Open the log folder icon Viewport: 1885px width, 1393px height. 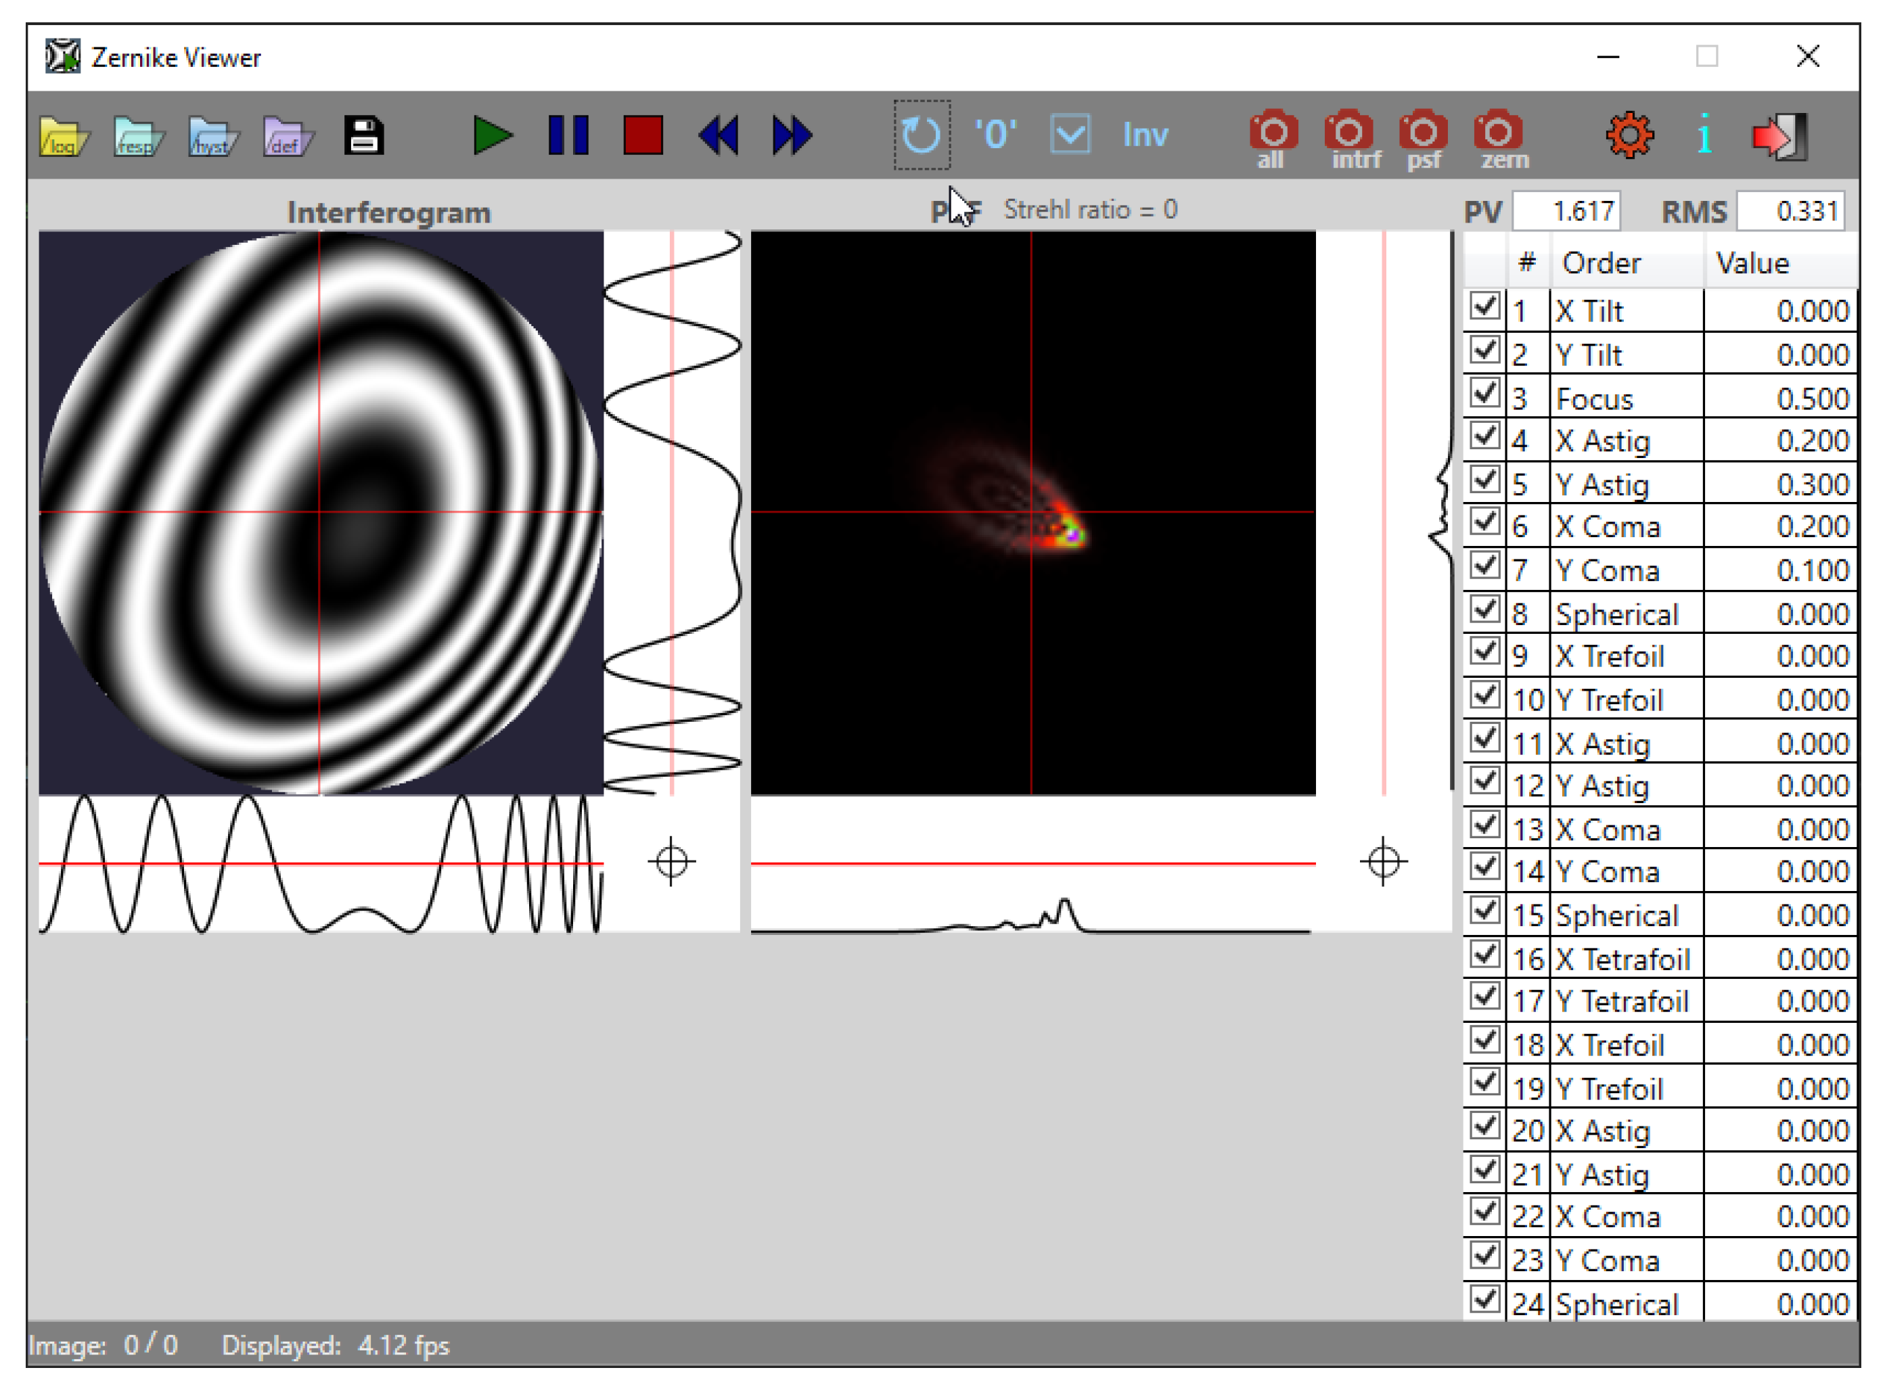point(64,136)
